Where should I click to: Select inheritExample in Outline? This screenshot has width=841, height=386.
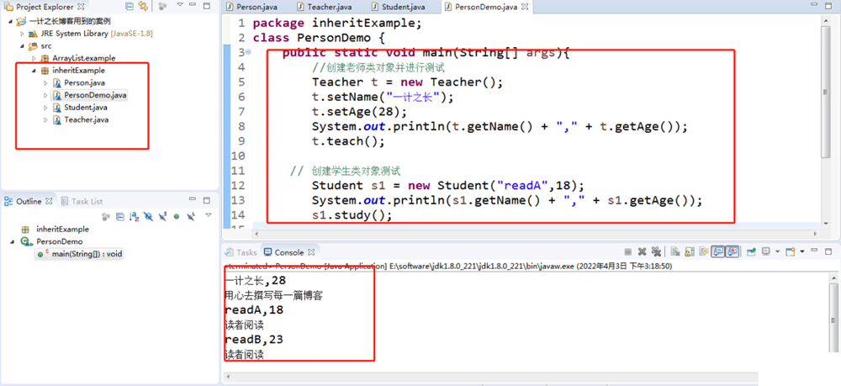[x=56, y=229]
